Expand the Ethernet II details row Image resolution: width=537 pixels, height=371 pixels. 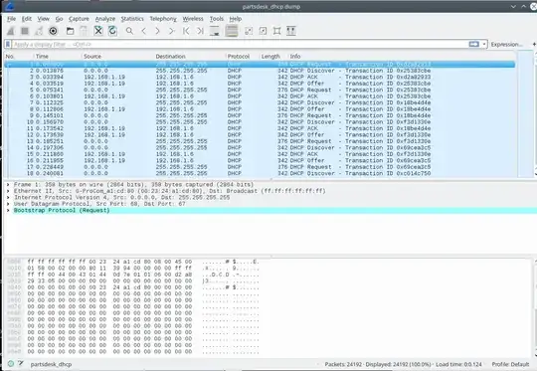[8, 191]
